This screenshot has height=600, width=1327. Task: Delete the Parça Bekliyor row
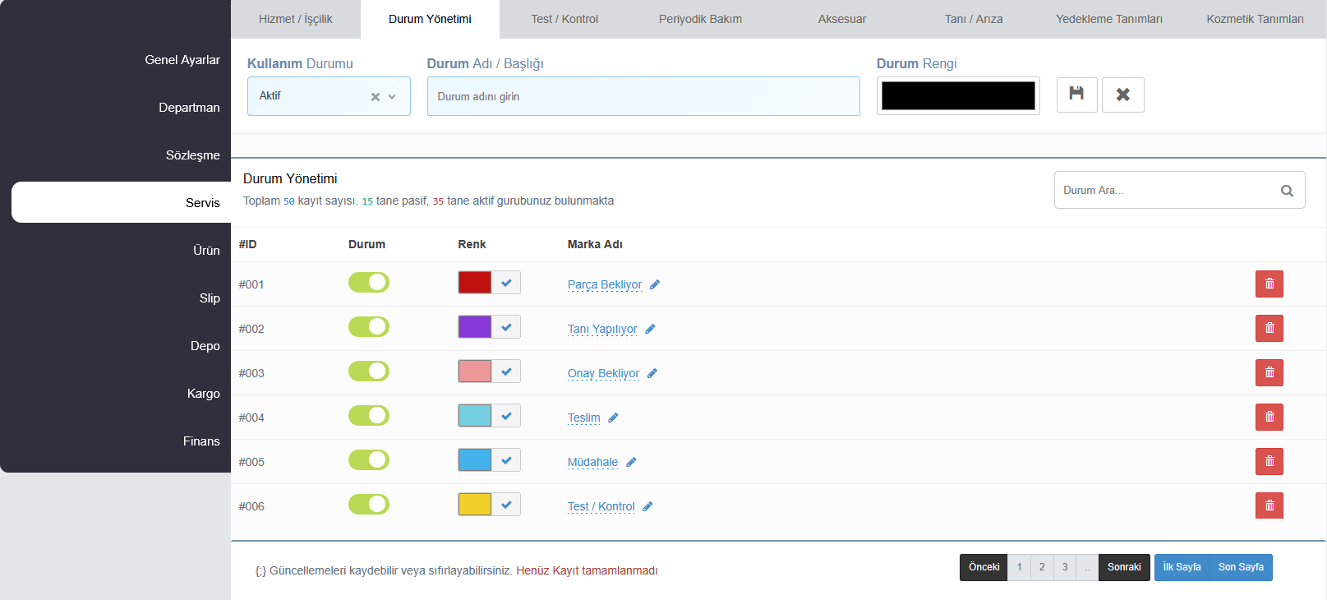click(1269, 284)
